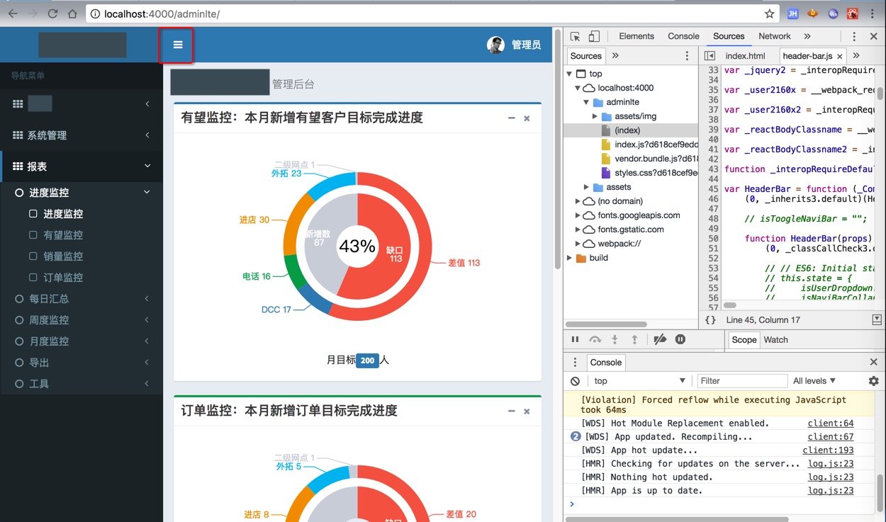The image size is (886, 522).
Task: Show more DevTools tabs with the chevron
Action: [807, 36]
